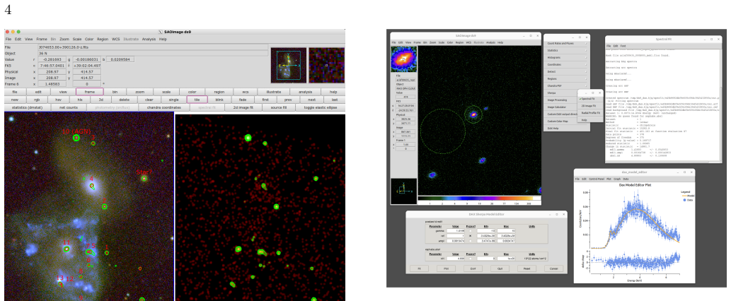Click the 'hsv' frame button
This screenshot has width=731, height=301.
tap(58, 100)
